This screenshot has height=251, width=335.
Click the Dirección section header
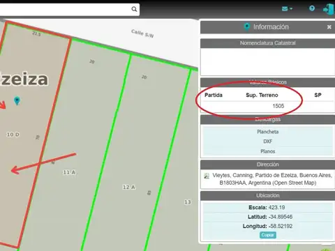click(267, 165)
